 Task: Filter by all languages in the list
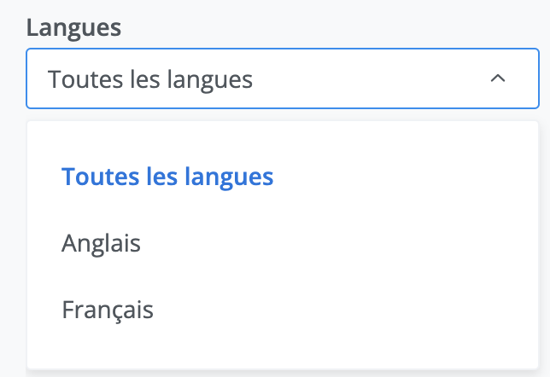point(167,177)
